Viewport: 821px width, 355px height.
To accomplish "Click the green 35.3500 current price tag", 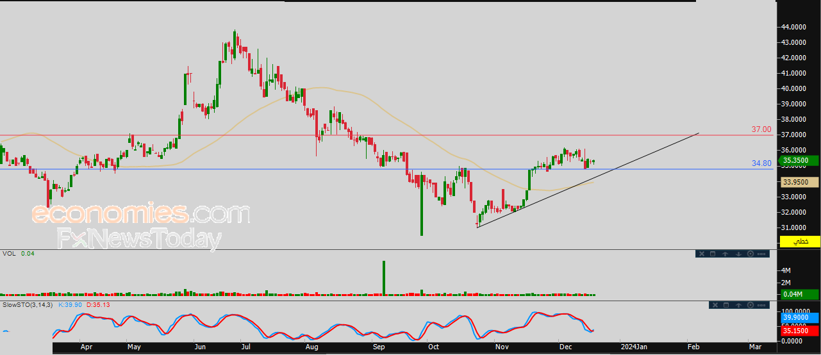I will (x=799, y=160).
